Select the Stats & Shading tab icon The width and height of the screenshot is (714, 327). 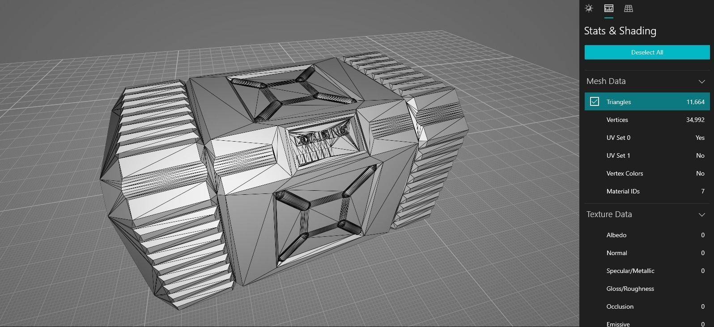[609, 8]
